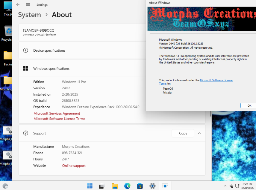Select the This PC desktop icon
Viewport: 256px width, 190px height.
7,8
